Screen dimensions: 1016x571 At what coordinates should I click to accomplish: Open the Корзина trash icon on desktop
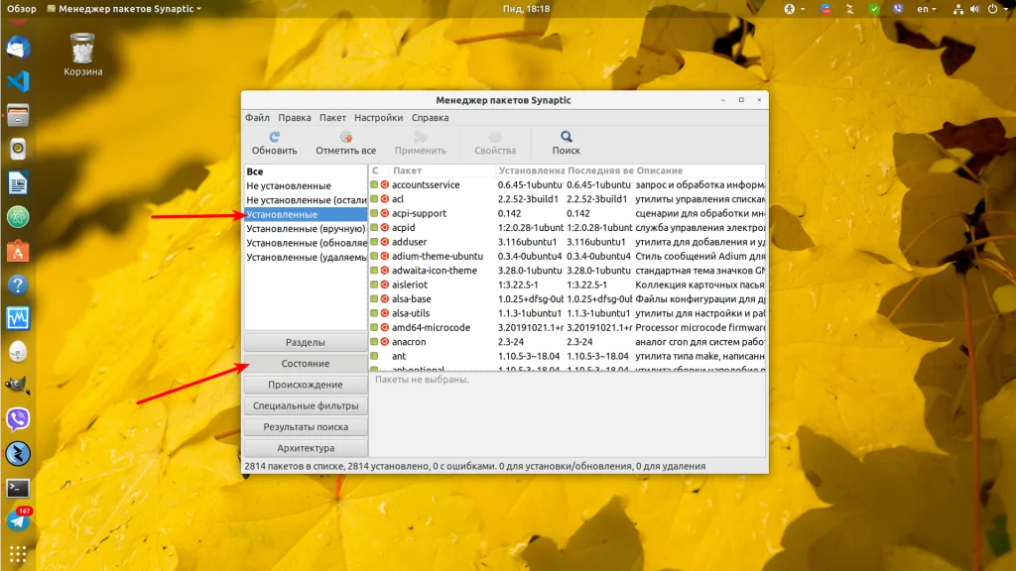pyautogui.click(x=82, y=48)
